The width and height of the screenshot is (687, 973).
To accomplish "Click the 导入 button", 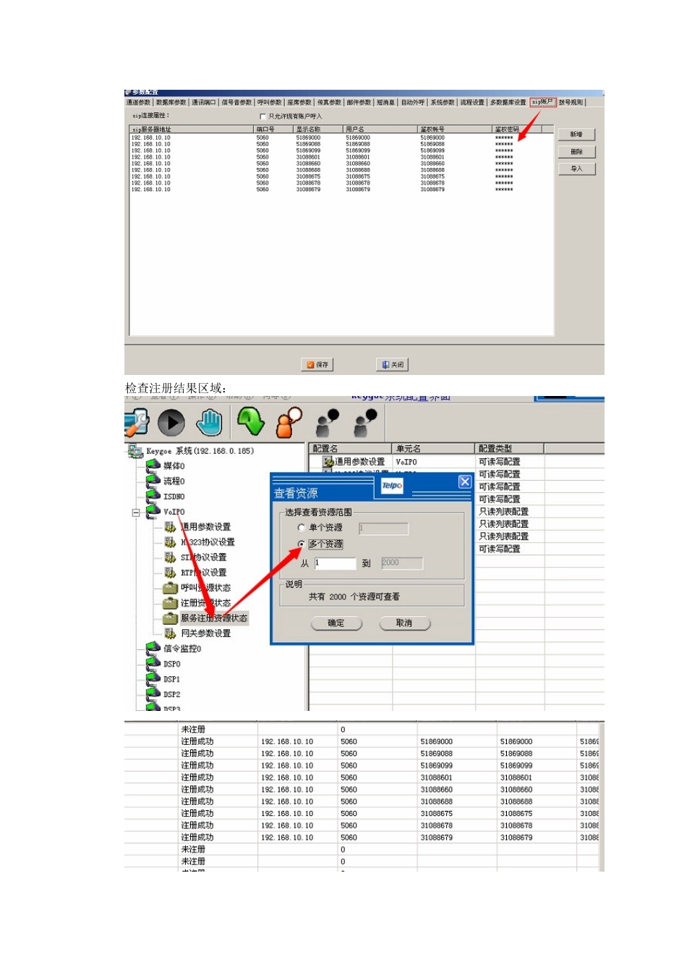I will point(576,169).
